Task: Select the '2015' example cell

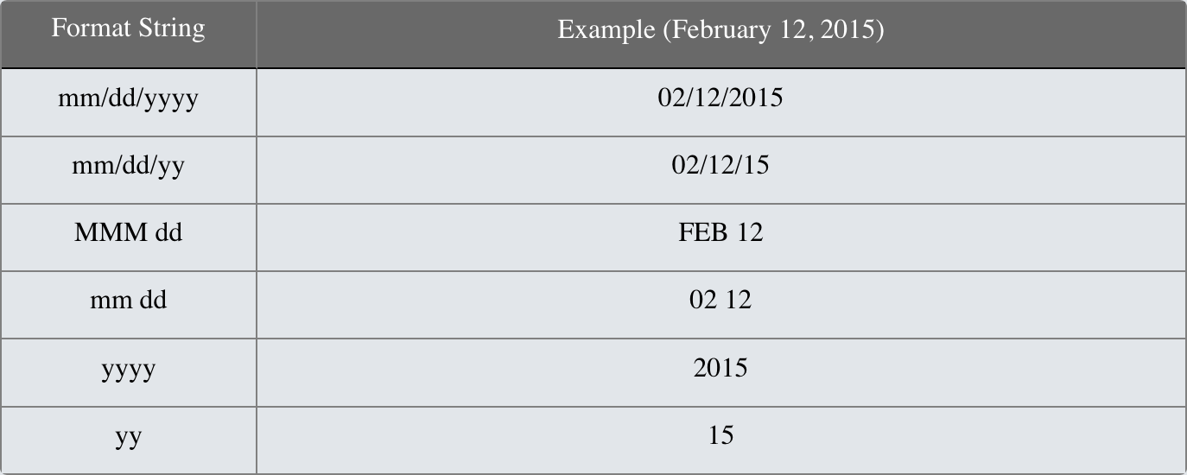Action: [x=720, y=368]
